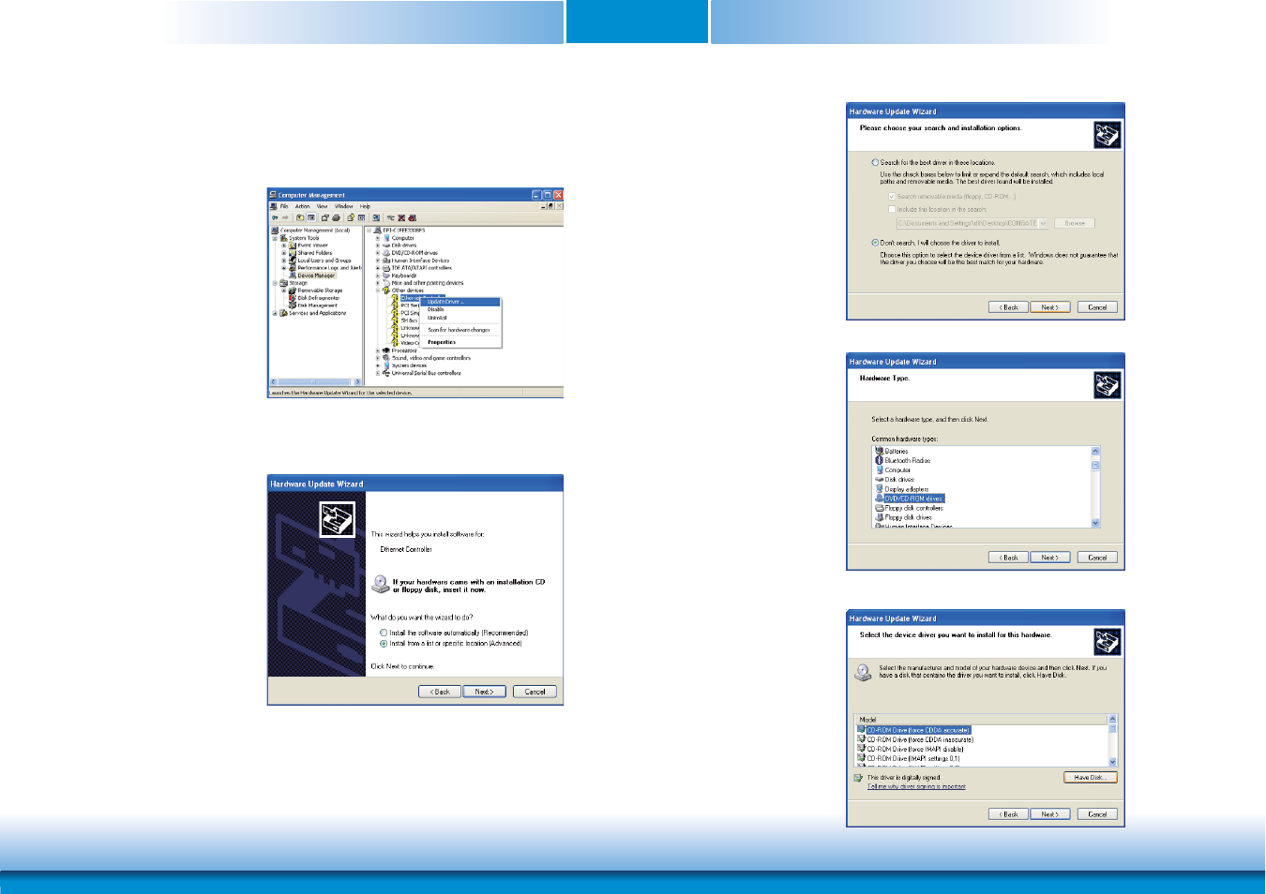Select Removable Storage in the tree

[320, 291]
